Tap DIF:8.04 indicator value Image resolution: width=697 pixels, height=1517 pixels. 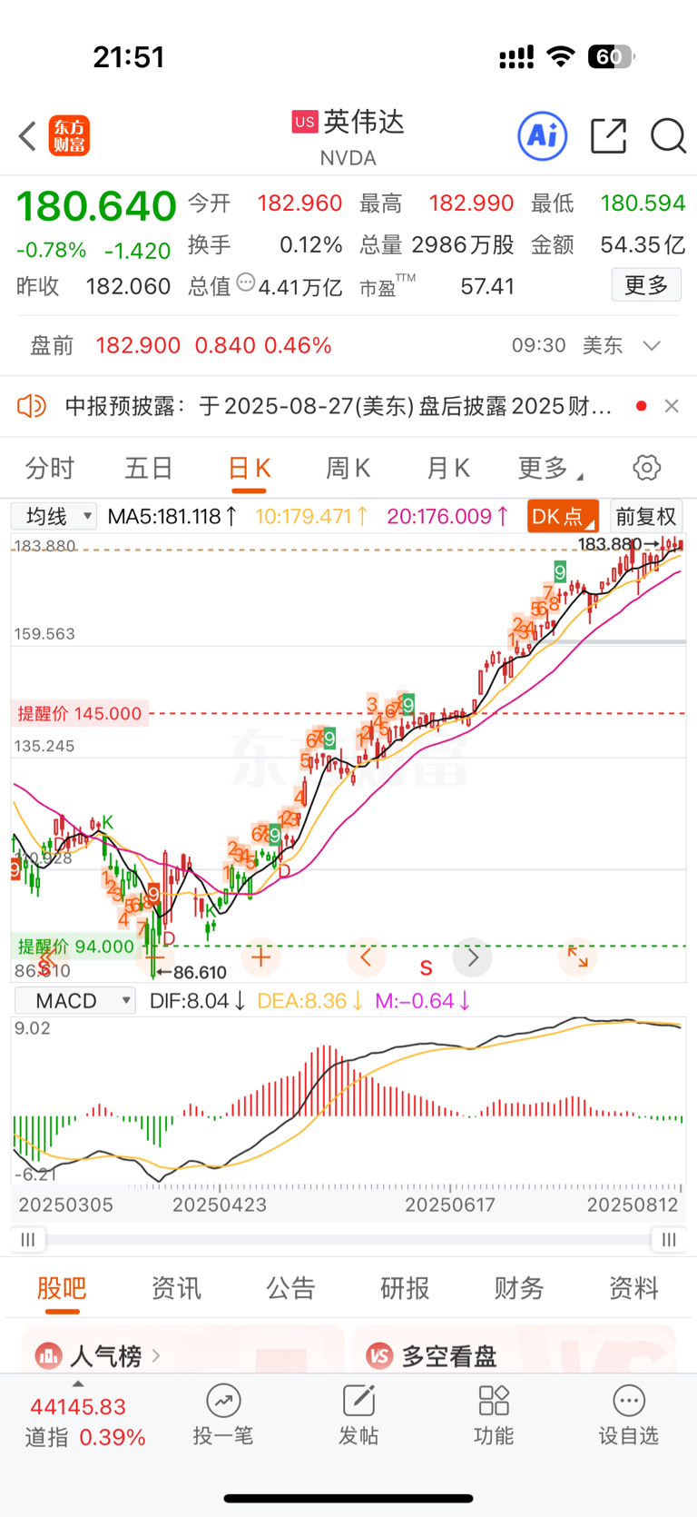point(197,1001)
